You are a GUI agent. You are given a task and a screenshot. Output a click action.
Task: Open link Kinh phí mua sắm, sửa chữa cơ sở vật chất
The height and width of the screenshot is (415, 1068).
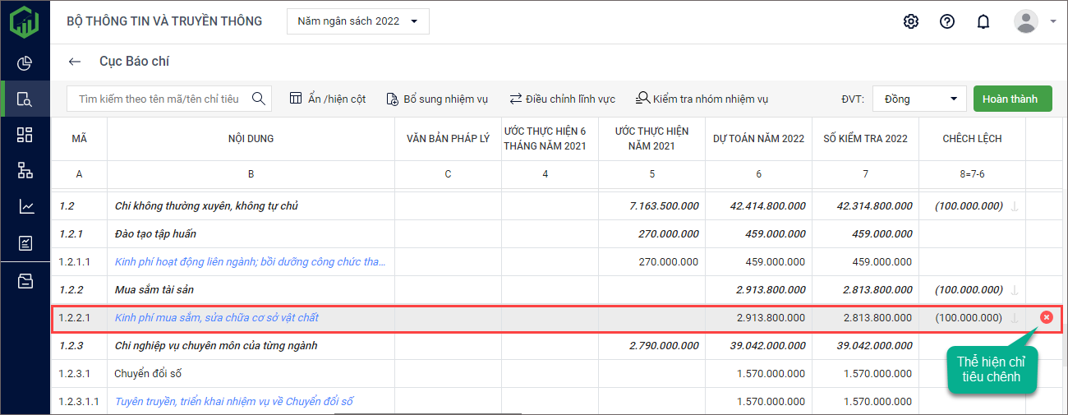click(x=217, y=317)
